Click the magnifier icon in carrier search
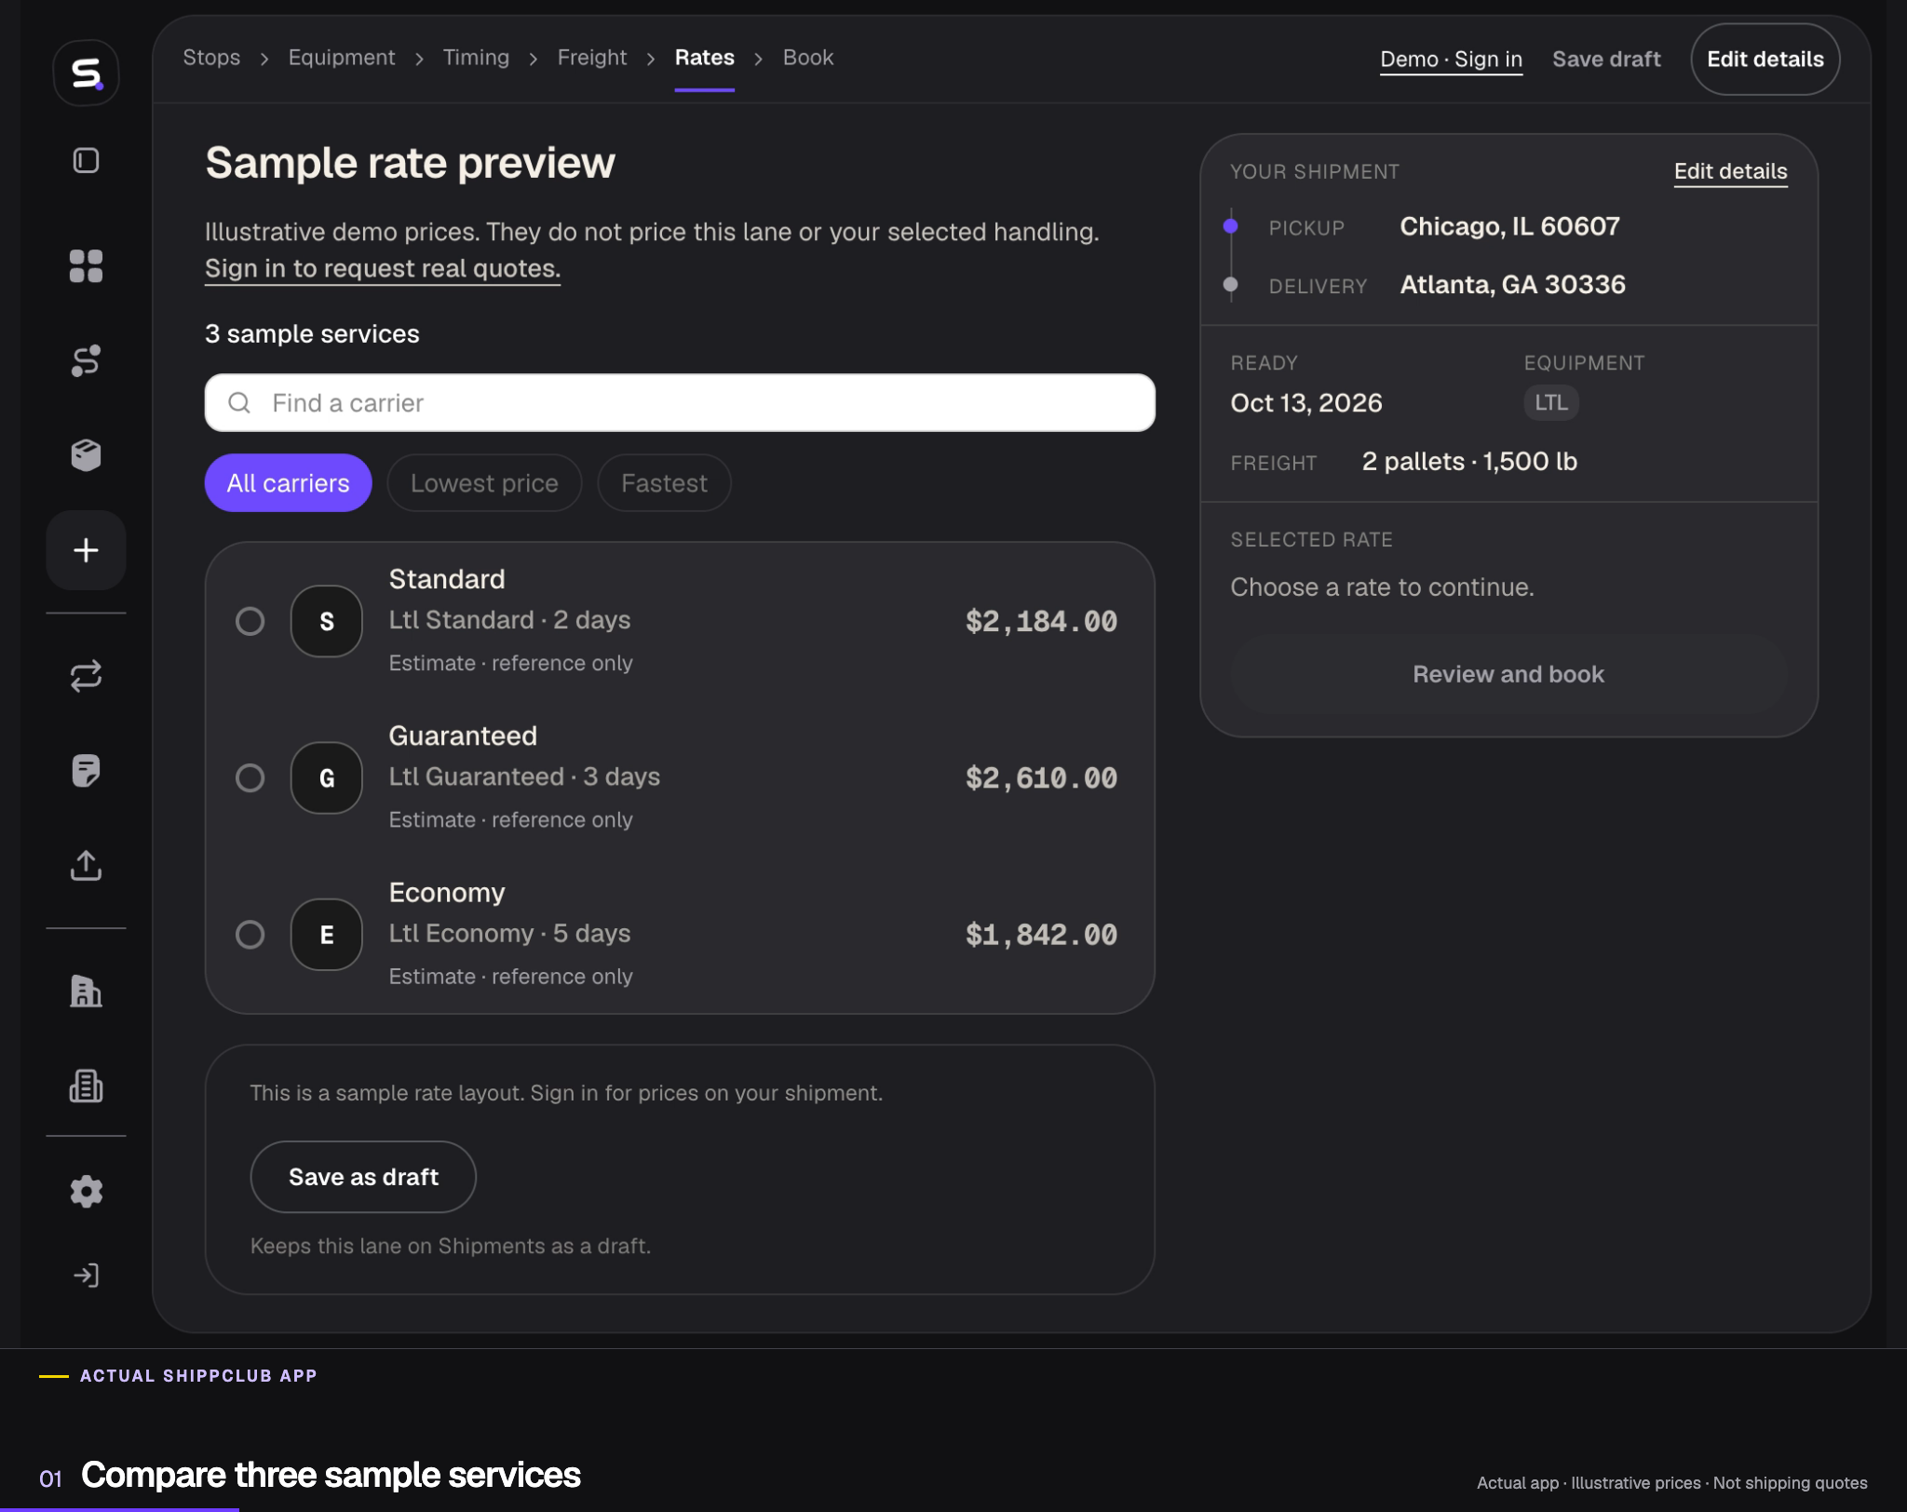 (x=239, y=403)
